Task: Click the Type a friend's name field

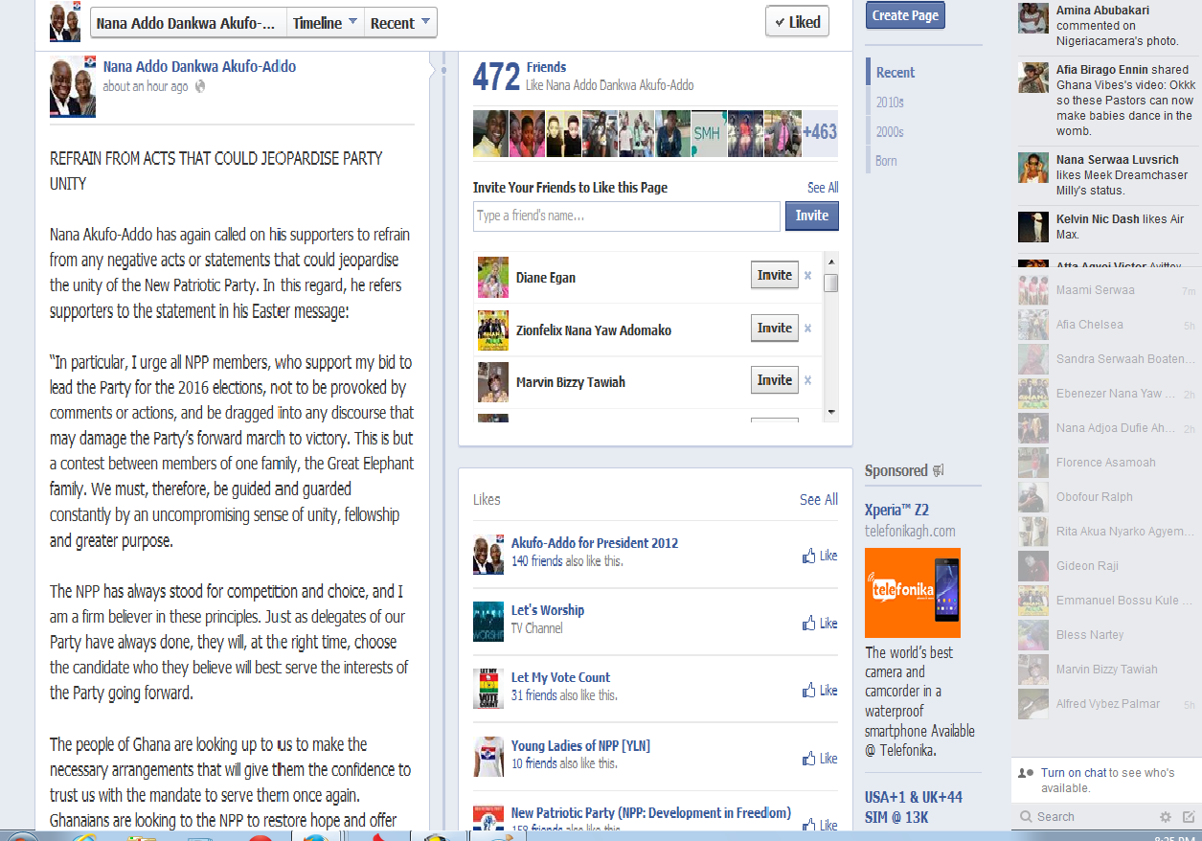Action: (x=626, y=216)
